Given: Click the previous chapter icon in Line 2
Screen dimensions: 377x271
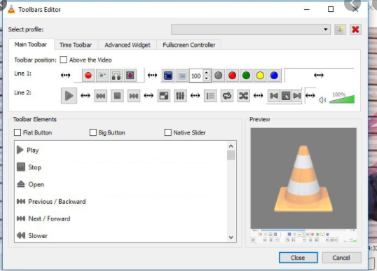Looking at the screenshot, I should [274, 96].
